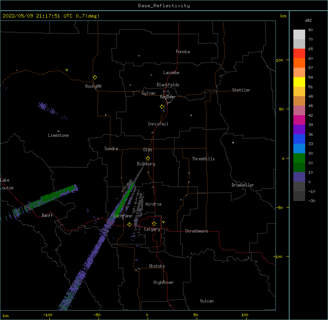Pick the magenta 39-42 dBZ legend swatch
Screen dimensions: 328x320
click(x=299, y=120)
